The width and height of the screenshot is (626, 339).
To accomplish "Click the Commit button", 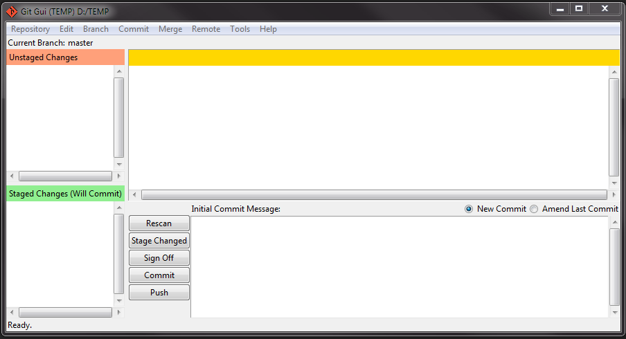I will pos(159,275).
